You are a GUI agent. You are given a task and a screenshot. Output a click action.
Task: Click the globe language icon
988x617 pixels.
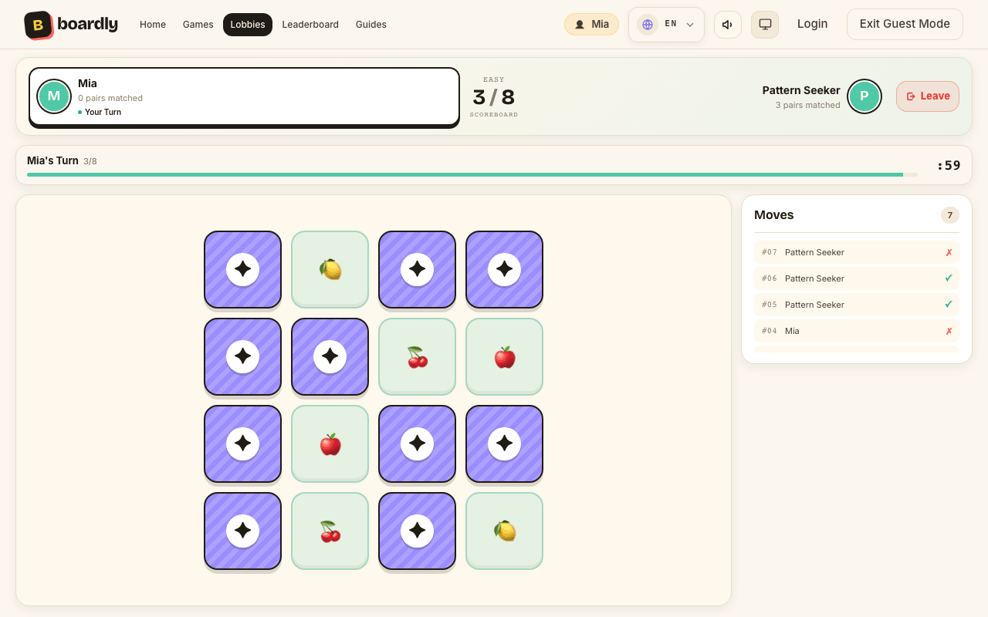648,25
